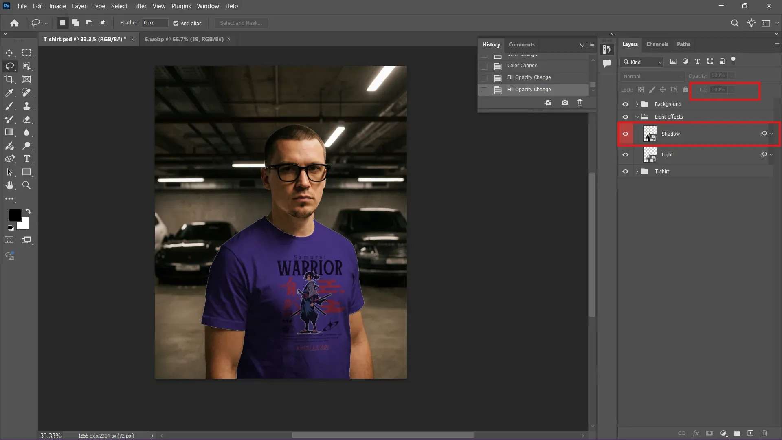Select the Crop tool
Image resolution: width=782 pixels, height=440 pixels.
pos(9,79)
